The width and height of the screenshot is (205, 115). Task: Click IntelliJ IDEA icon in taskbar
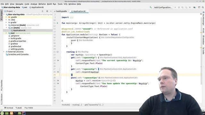point(24,113)
